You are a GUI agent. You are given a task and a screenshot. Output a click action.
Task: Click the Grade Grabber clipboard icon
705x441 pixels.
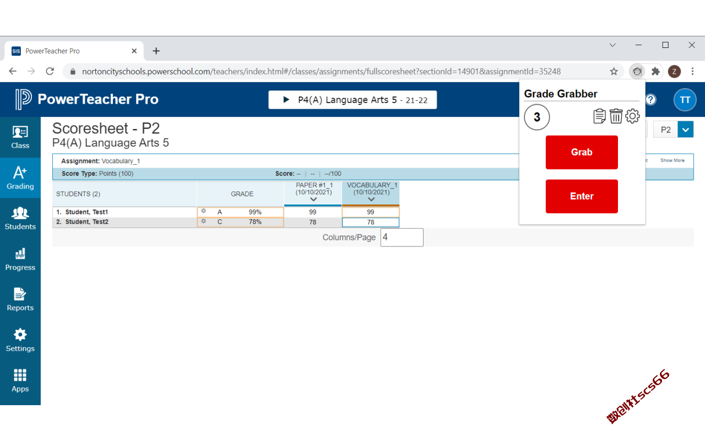(x=599, y=116)
